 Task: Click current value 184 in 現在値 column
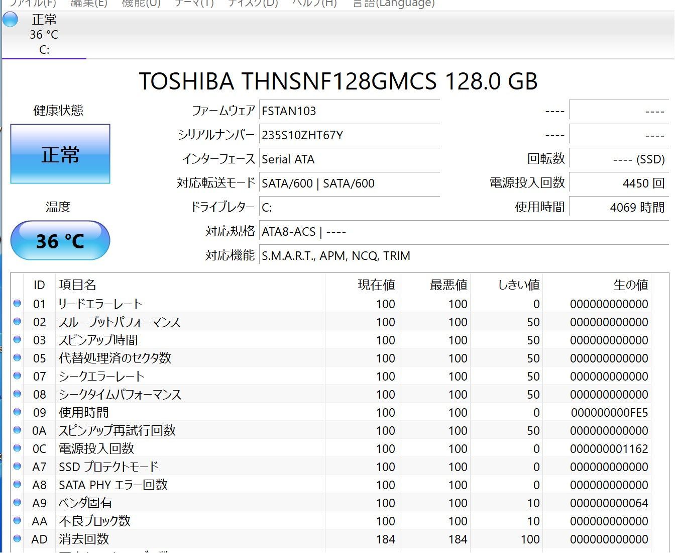click(x=385, y=539)
